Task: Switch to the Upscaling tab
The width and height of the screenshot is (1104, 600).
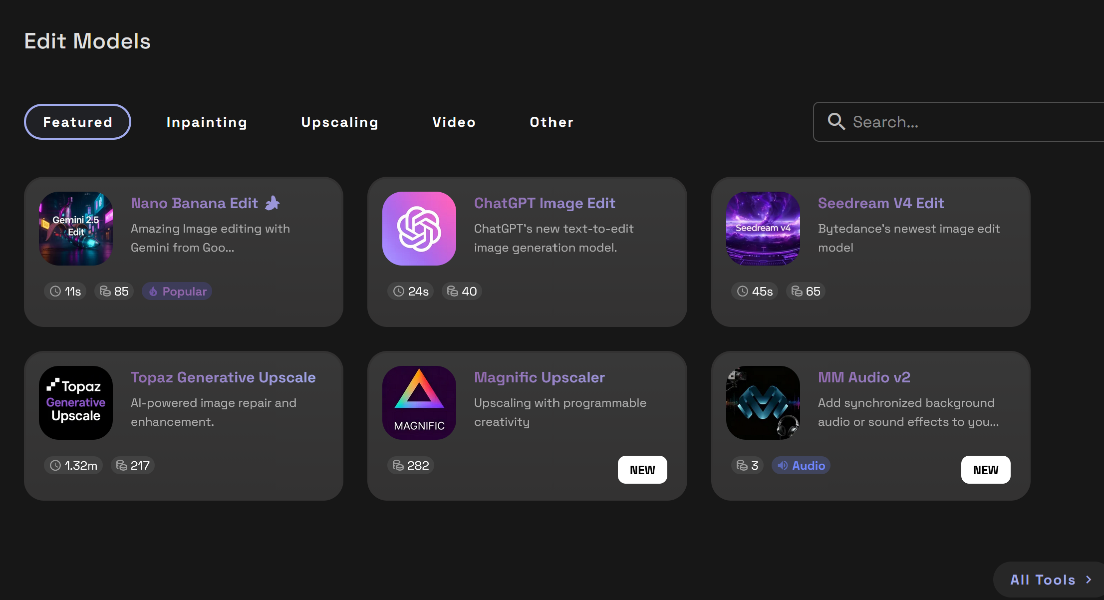Action: click(x=339, y=122)
